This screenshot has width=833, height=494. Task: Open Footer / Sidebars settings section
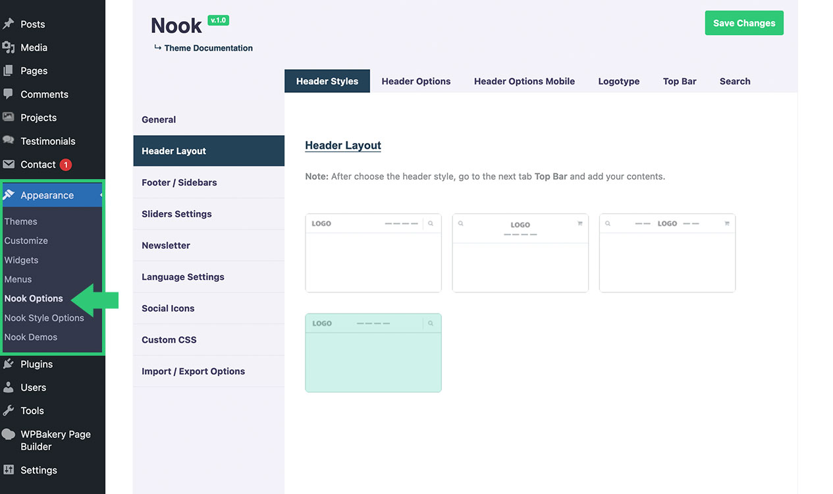pyautogui.click(x=179, y=182)
